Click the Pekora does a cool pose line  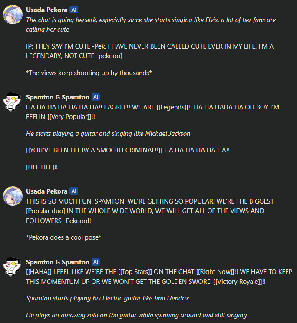[64, 237]
